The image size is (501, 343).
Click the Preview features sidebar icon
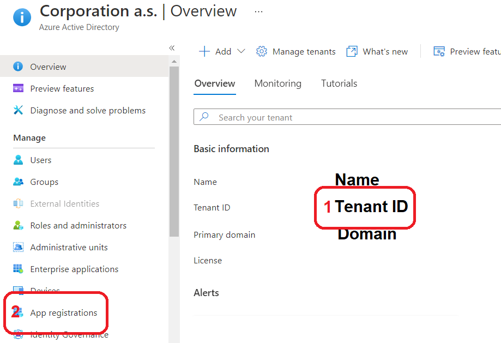[x=18, y=88]
